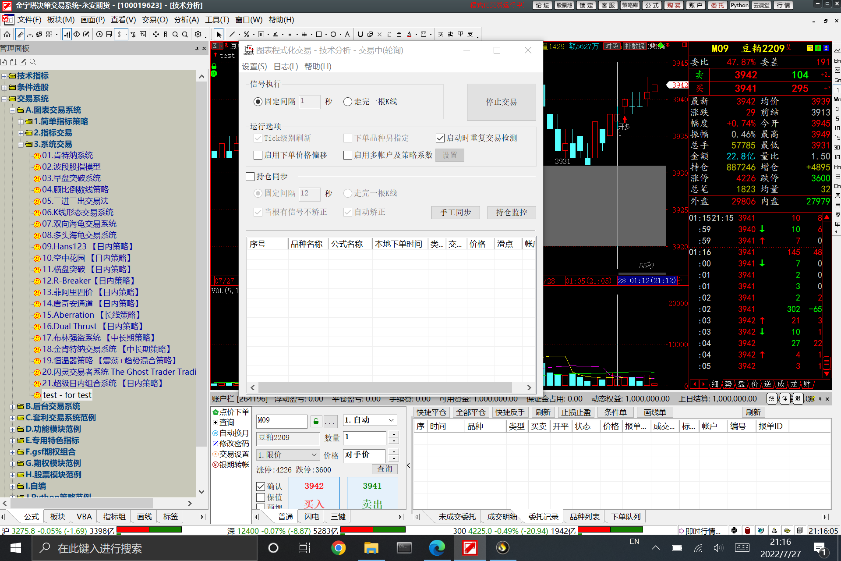Viewport: 841px width, 561px height.
Task: Select 固定间隔 radio in 信号执行
Action: click(258, 102)
